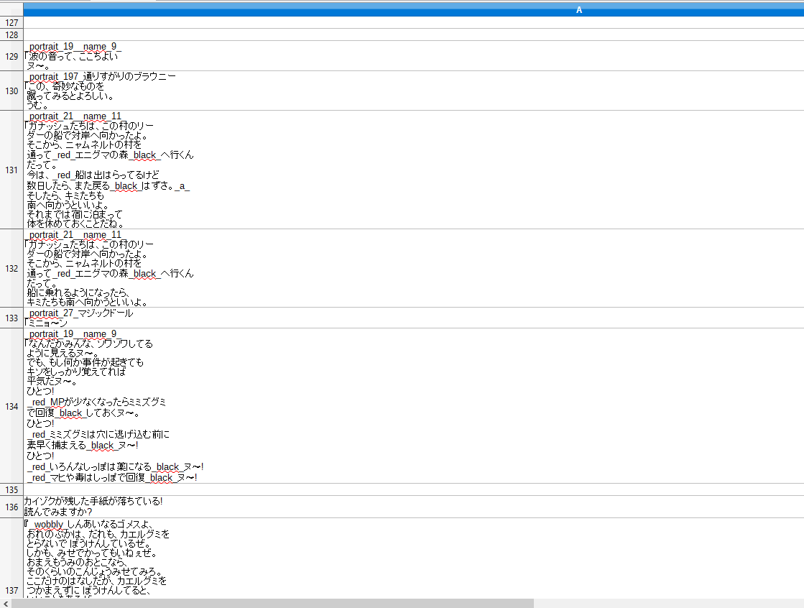Select row 134 header
This screenshot has width=804, height=608.
(11, 406)
